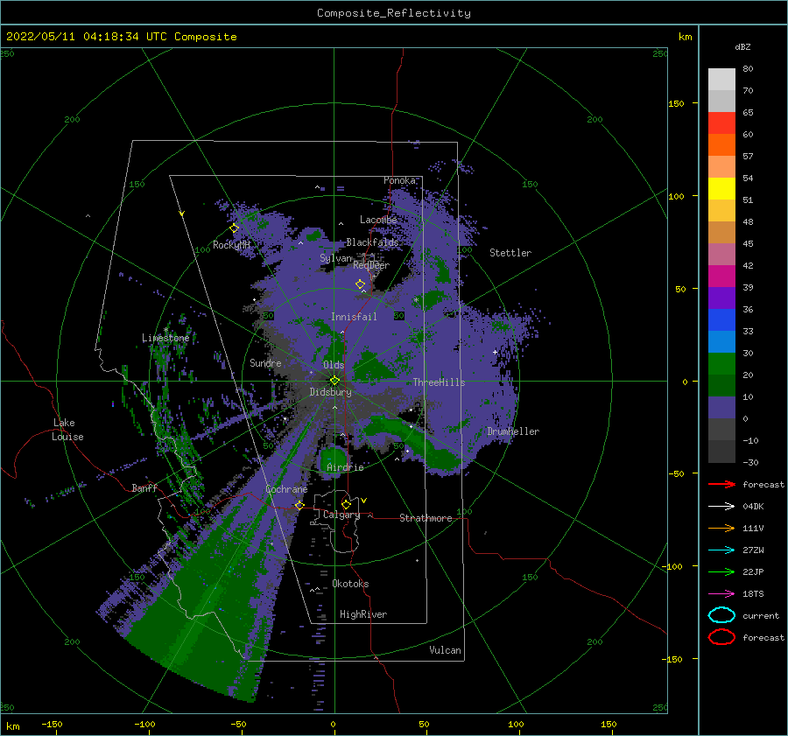
Task: Click the Ponoka city label
Action: (399, 180)
